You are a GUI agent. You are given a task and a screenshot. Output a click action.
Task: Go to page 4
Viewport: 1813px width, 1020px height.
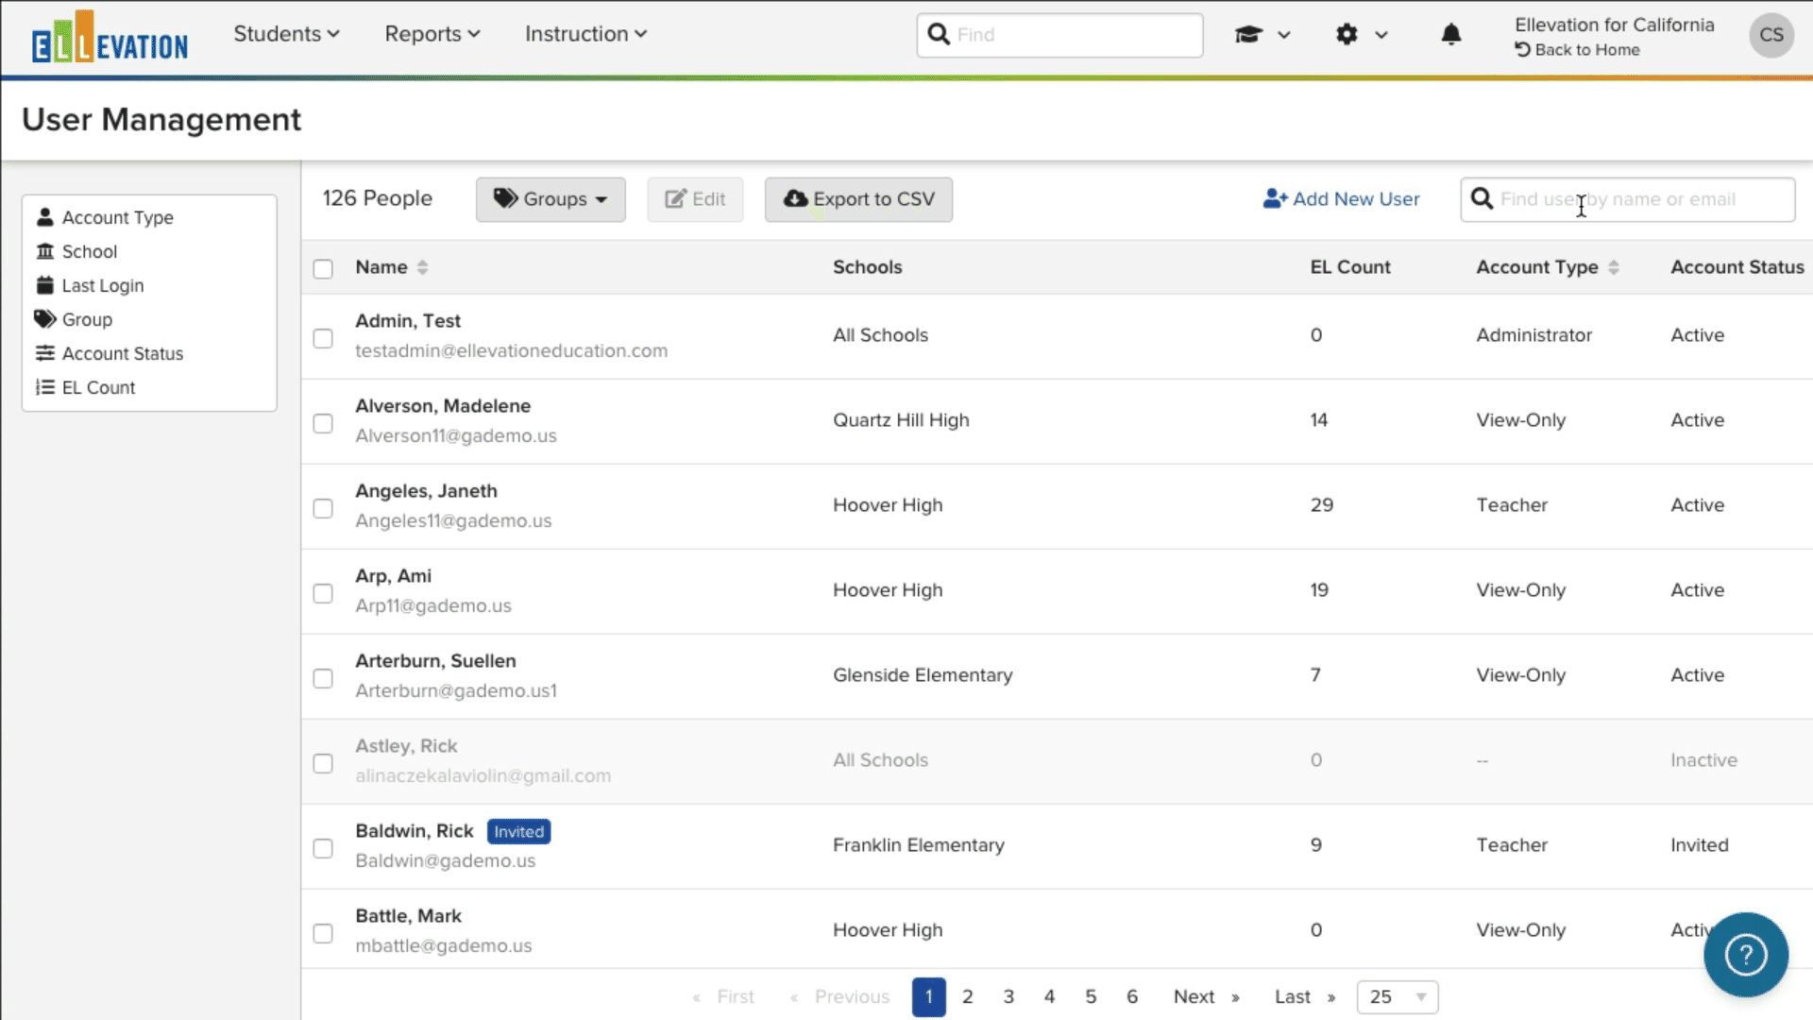click(1049, 996)
